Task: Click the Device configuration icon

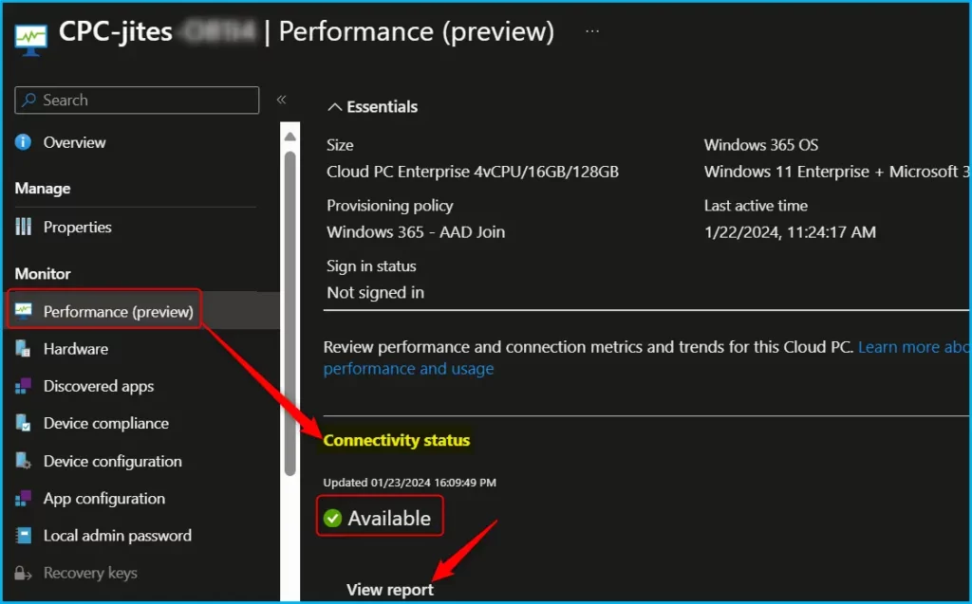Action: 23,460
